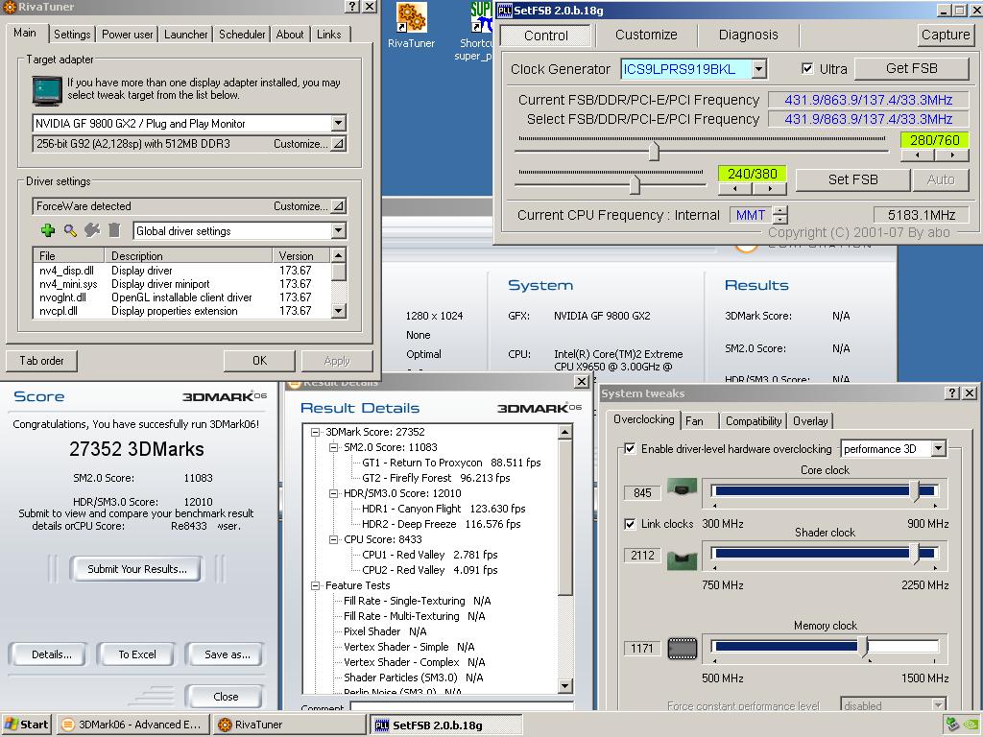Click the Core clock value field 845
Screen dimensions: 983x737
point(642,492)
